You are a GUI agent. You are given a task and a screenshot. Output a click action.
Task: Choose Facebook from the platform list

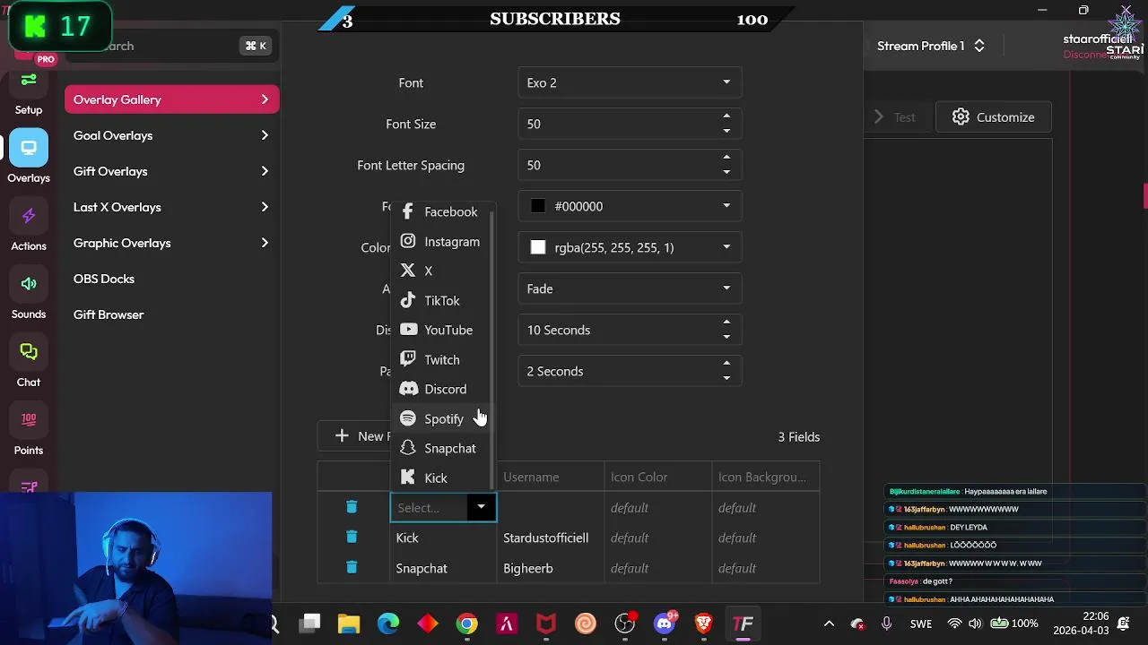440,211
